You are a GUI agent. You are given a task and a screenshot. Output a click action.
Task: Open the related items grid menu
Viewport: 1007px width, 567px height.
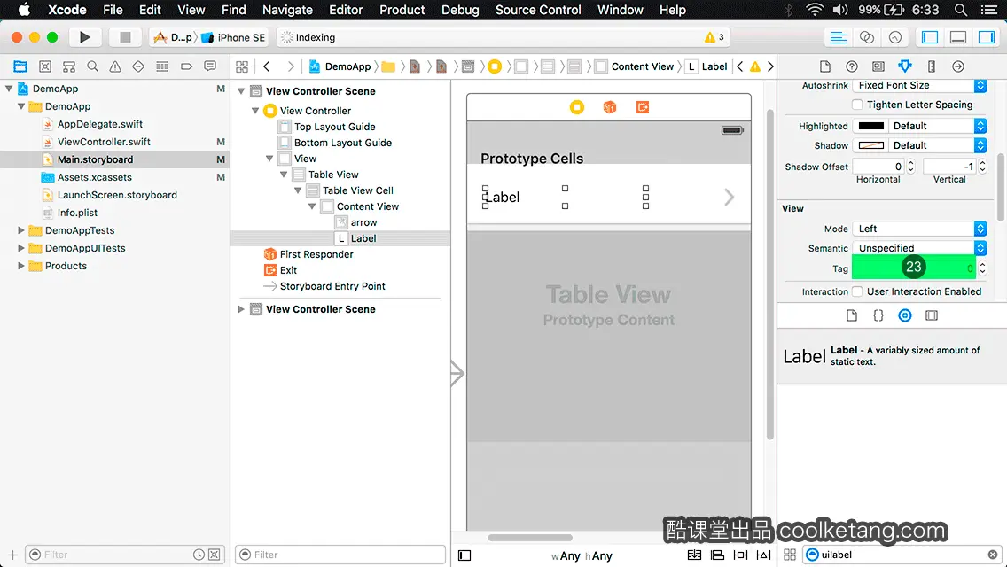(x=242, y=66)
